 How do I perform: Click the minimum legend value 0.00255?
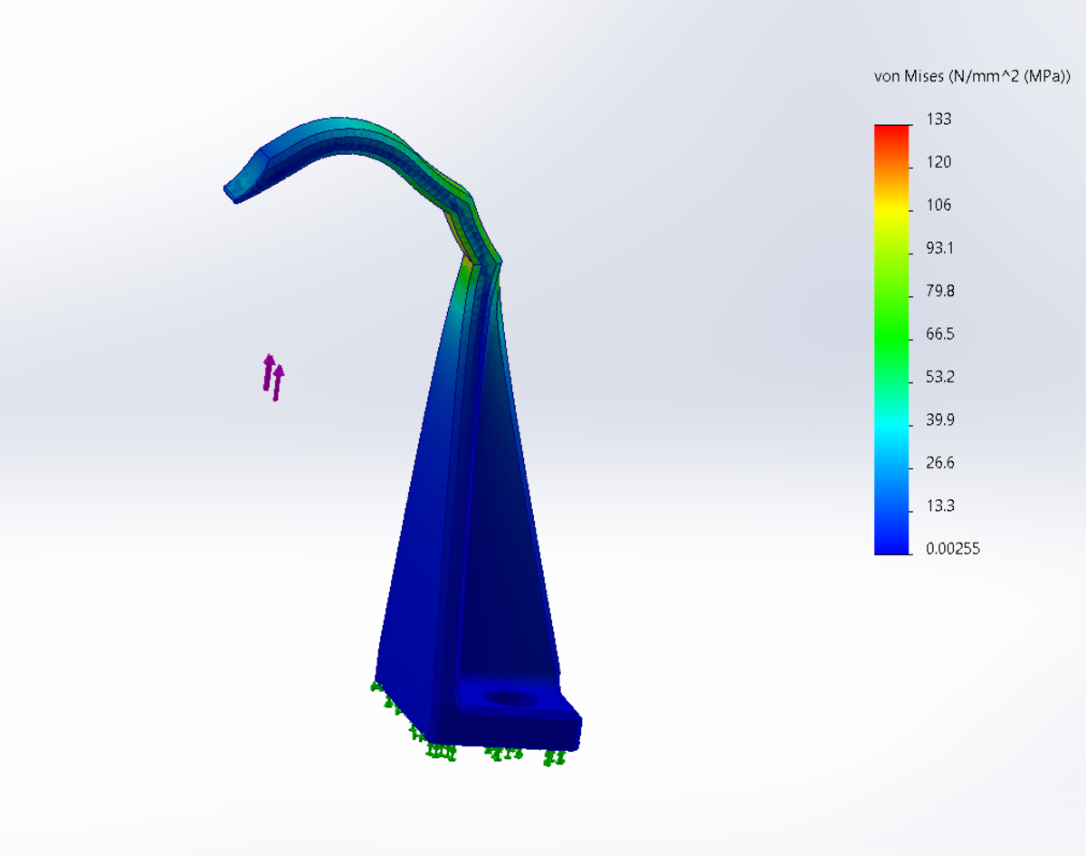(953, 549)
